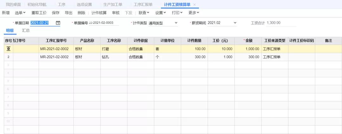Open the 更多 menu
Image resolution: width=342 pixels, height=134 pixels.
coord(194,13)
